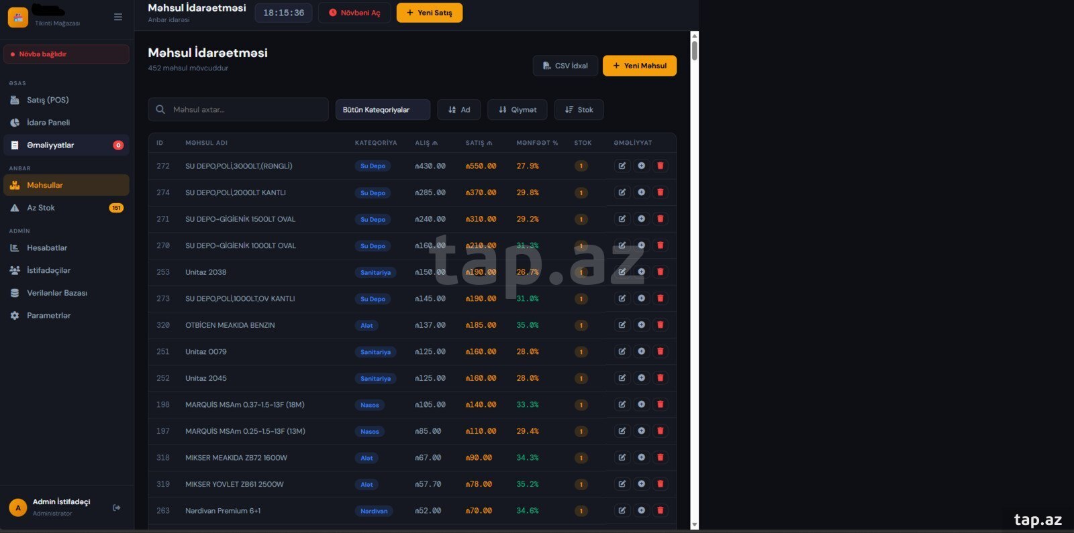
Task: Click the edit icon for product 272
Action: (x=622, y=166)
